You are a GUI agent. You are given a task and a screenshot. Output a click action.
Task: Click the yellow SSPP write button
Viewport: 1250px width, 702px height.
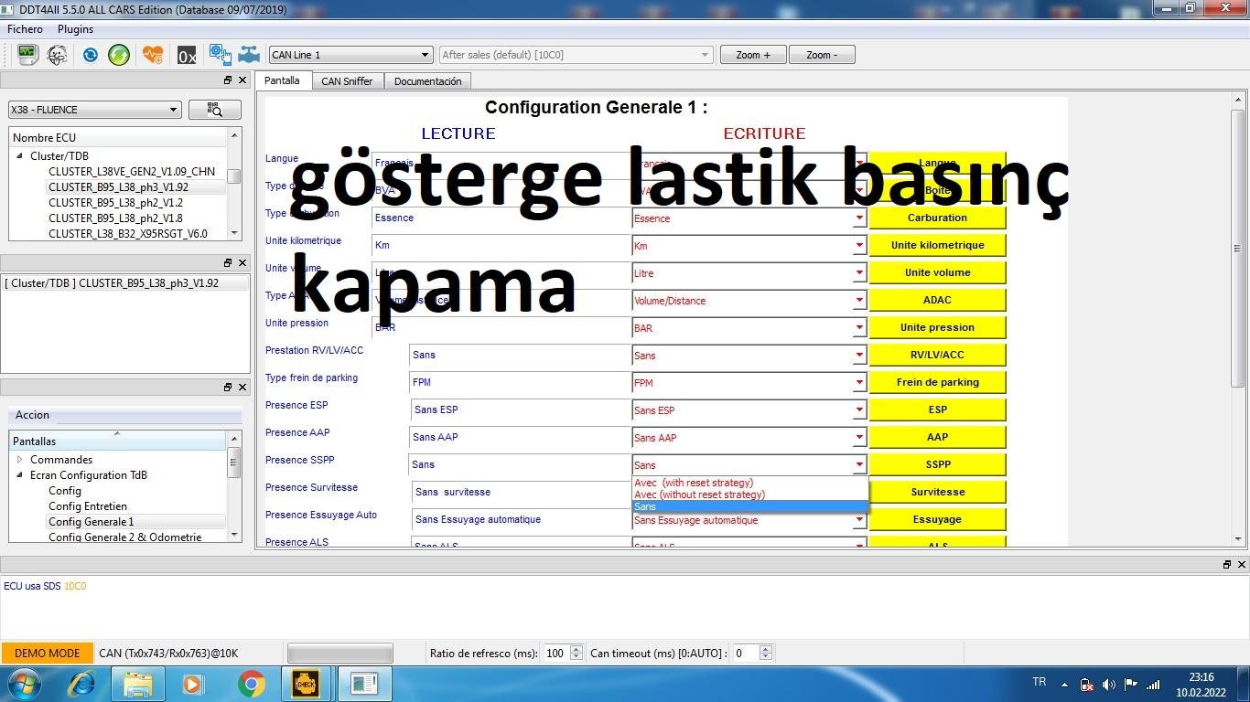click(937, 464)
